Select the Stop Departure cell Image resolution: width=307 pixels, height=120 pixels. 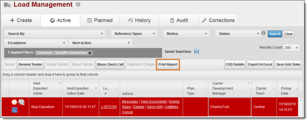point(46,107)
